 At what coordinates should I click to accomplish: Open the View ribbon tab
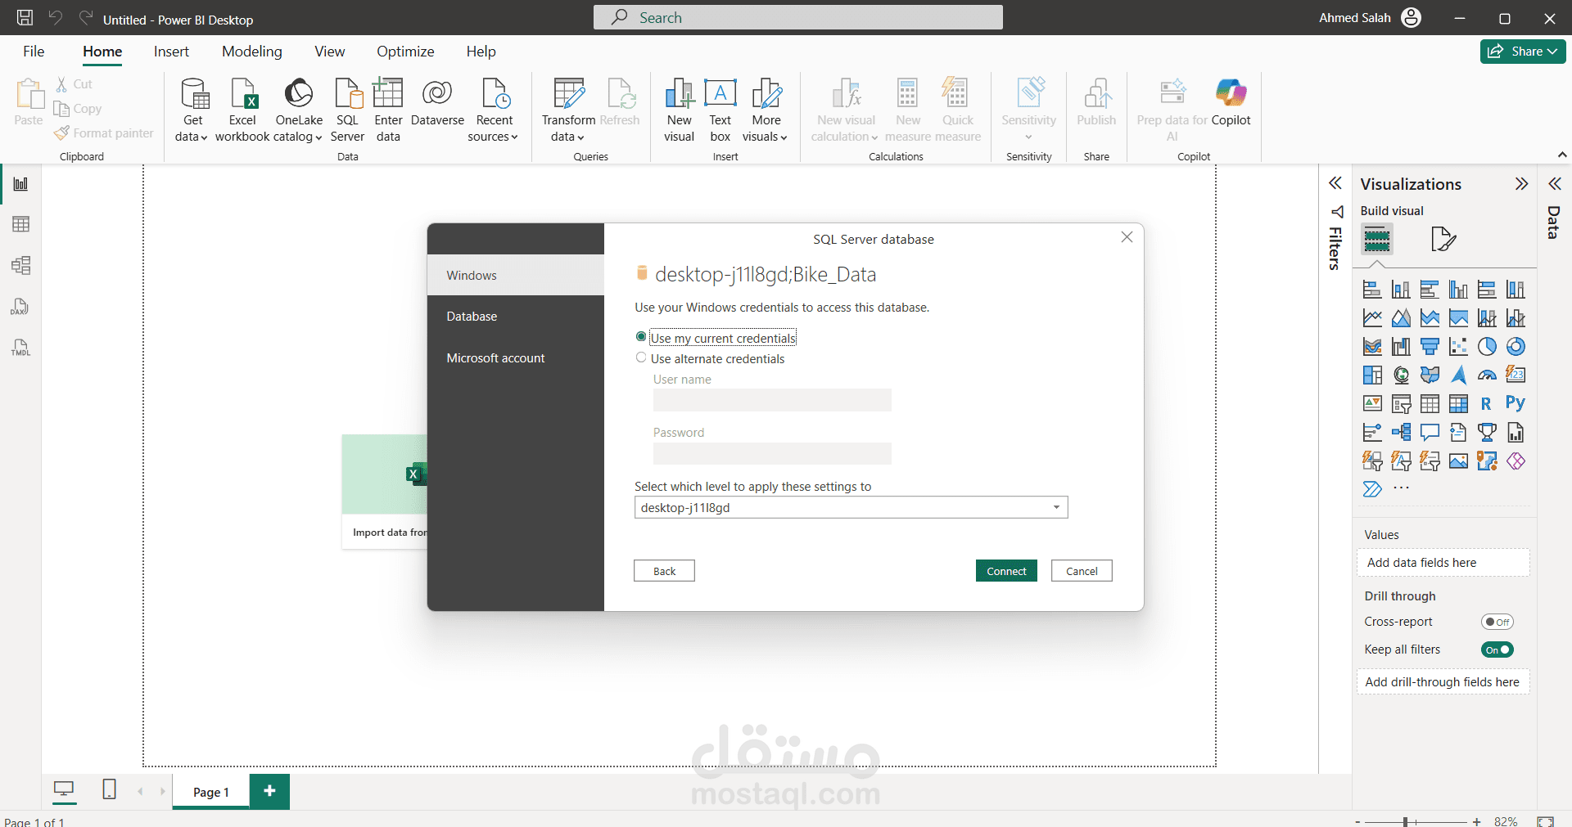click(329, 52)
